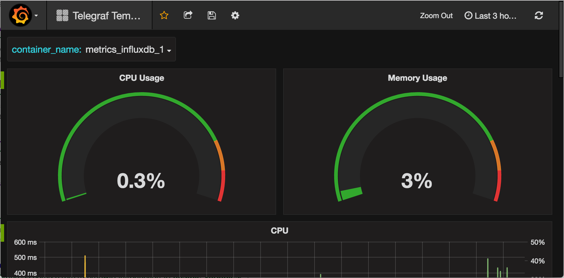
Task: Open dashboard settings gear
Action: point(235,16)
